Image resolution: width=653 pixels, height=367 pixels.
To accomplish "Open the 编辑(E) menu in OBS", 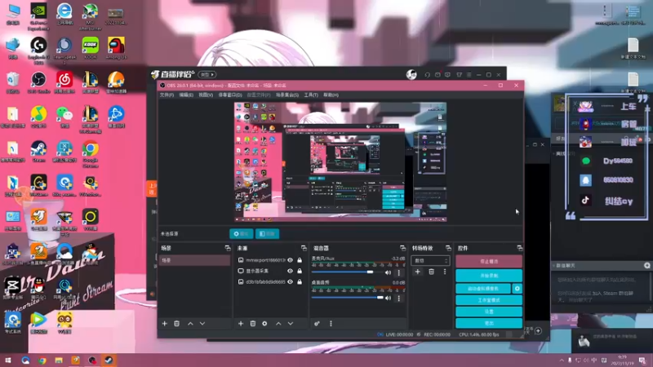I will click(x=186, y=95).
